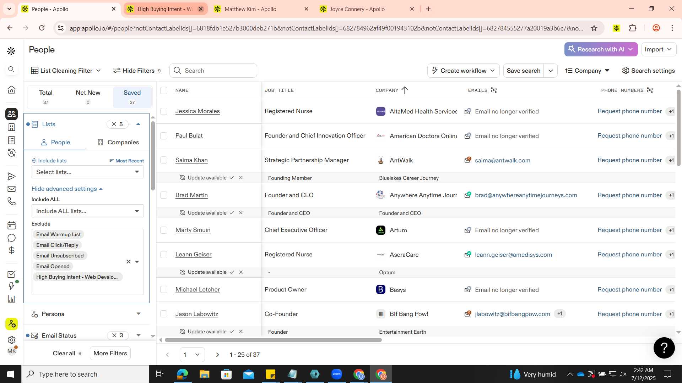The image size is (682, 383).
Task: Open Create workflow dropdown
Action: tap(463, 71)
